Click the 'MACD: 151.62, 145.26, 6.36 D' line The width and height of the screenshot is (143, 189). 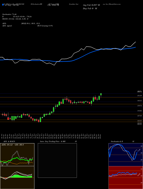tap(15, 19)
